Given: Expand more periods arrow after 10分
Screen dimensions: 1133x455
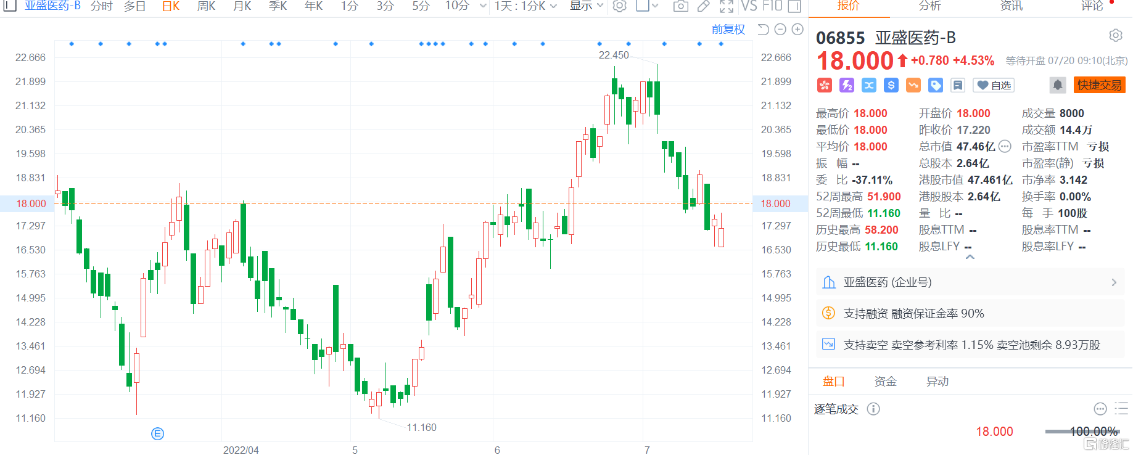Looking at the screenshot, I should click(483, 6).
